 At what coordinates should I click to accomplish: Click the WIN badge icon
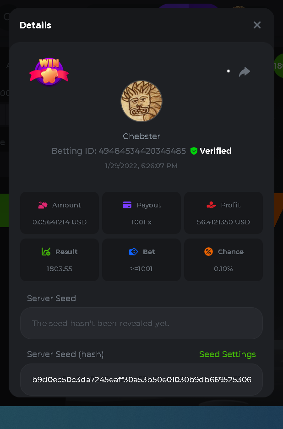pyautogui.click(x=49, y=72)
